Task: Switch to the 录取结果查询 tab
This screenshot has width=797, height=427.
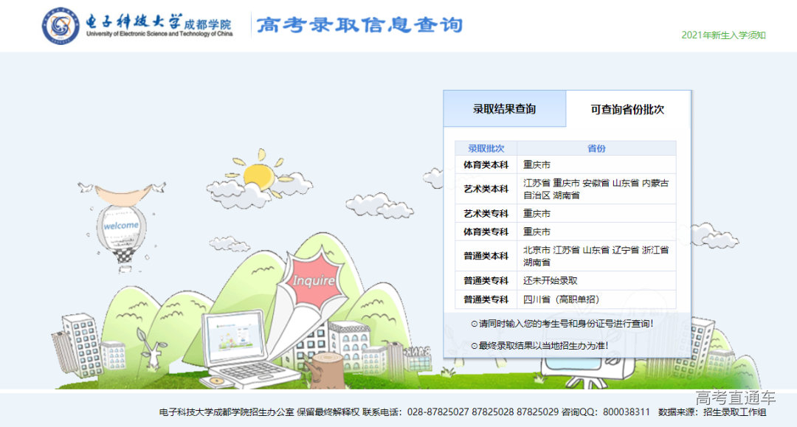Action: point(504,108)
